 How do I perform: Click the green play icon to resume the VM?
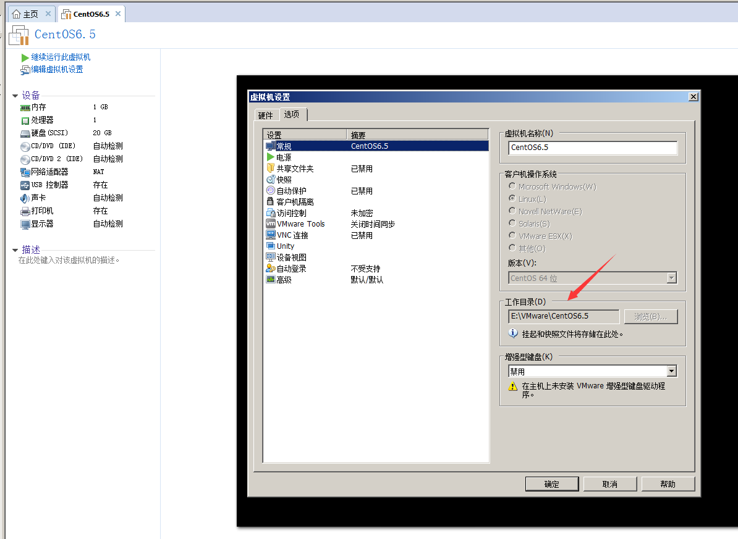(x=25, y=57)
